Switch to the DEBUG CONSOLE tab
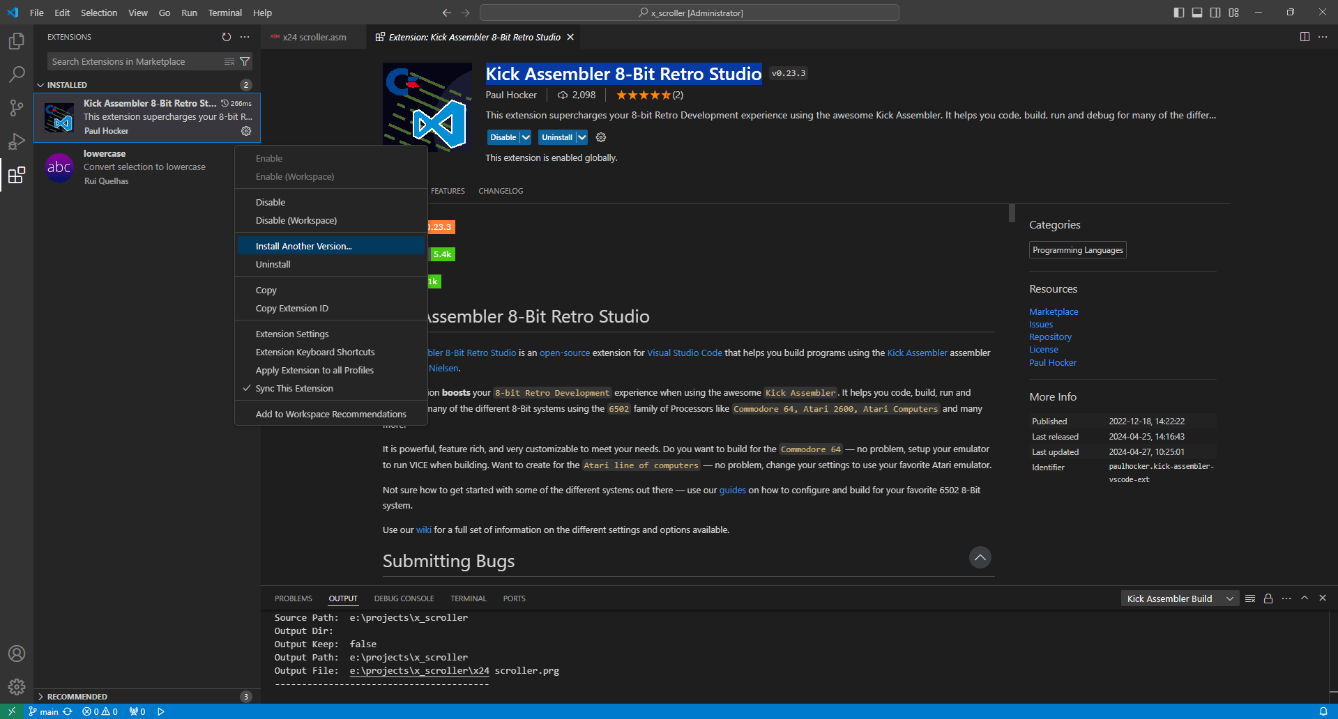Screen dimensions: 1338x719 pos(404,598)
